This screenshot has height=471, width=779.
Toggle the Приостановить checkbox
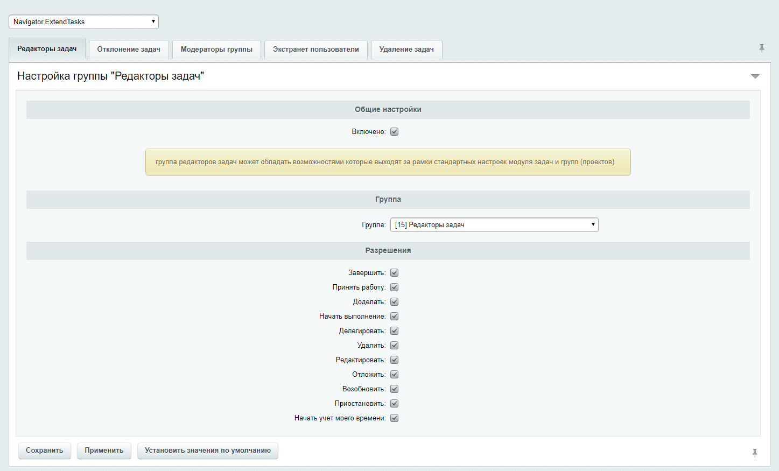coord(394,404)
